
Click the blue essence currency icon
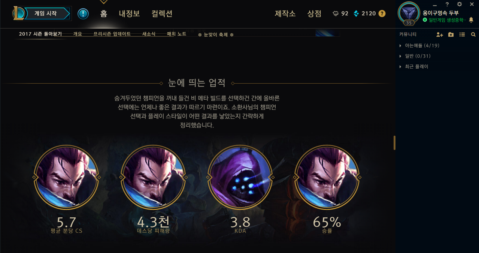point(356,13)
